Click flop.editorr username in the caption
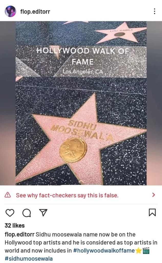The height and width of the screenshot is (263, 162). tap(19, 234)
